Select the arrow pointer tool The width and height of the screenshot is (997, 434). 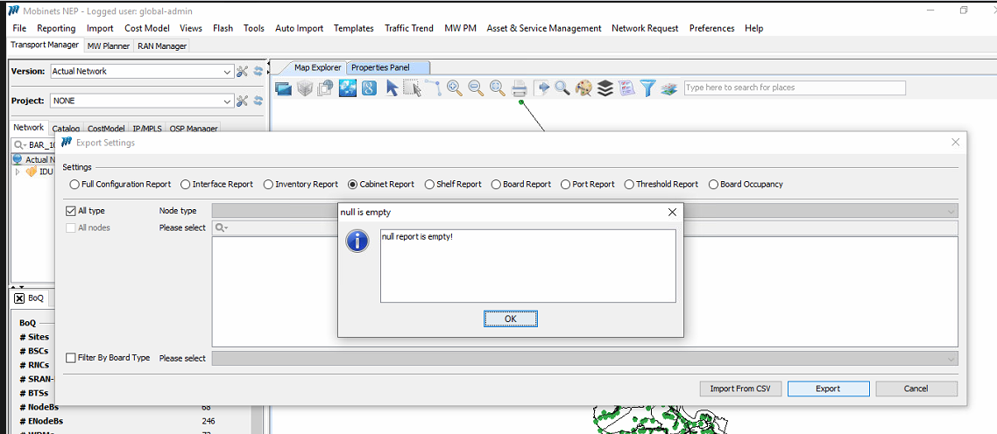[x=392, y=87]
